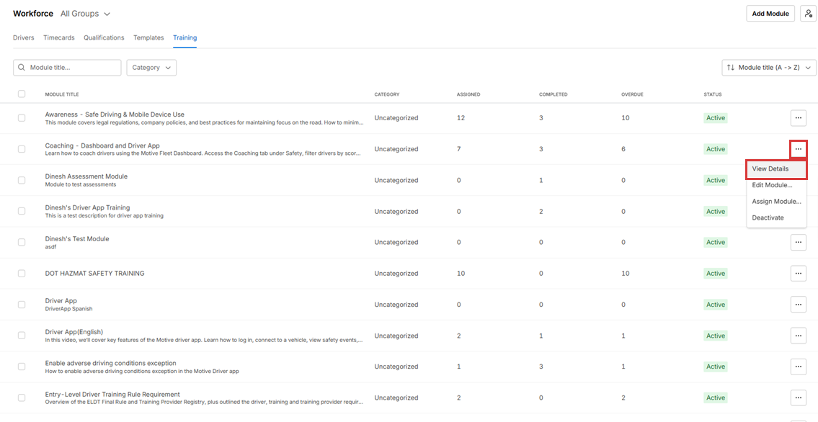Expand the All Groups selector
Screen dimensions: 818x422
point(85,14)
